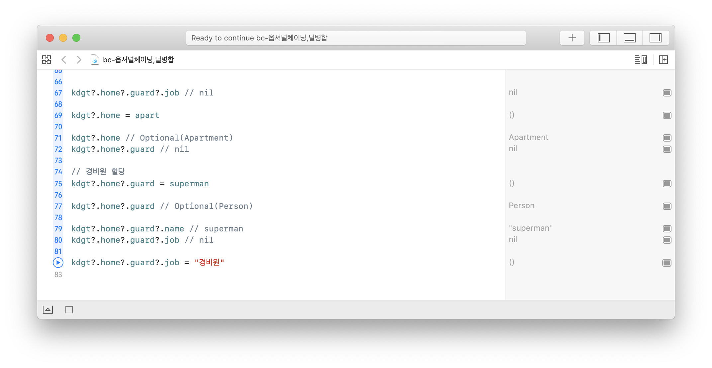
Task: Toggle the left navigator panel
Action: tap(603, 38)
